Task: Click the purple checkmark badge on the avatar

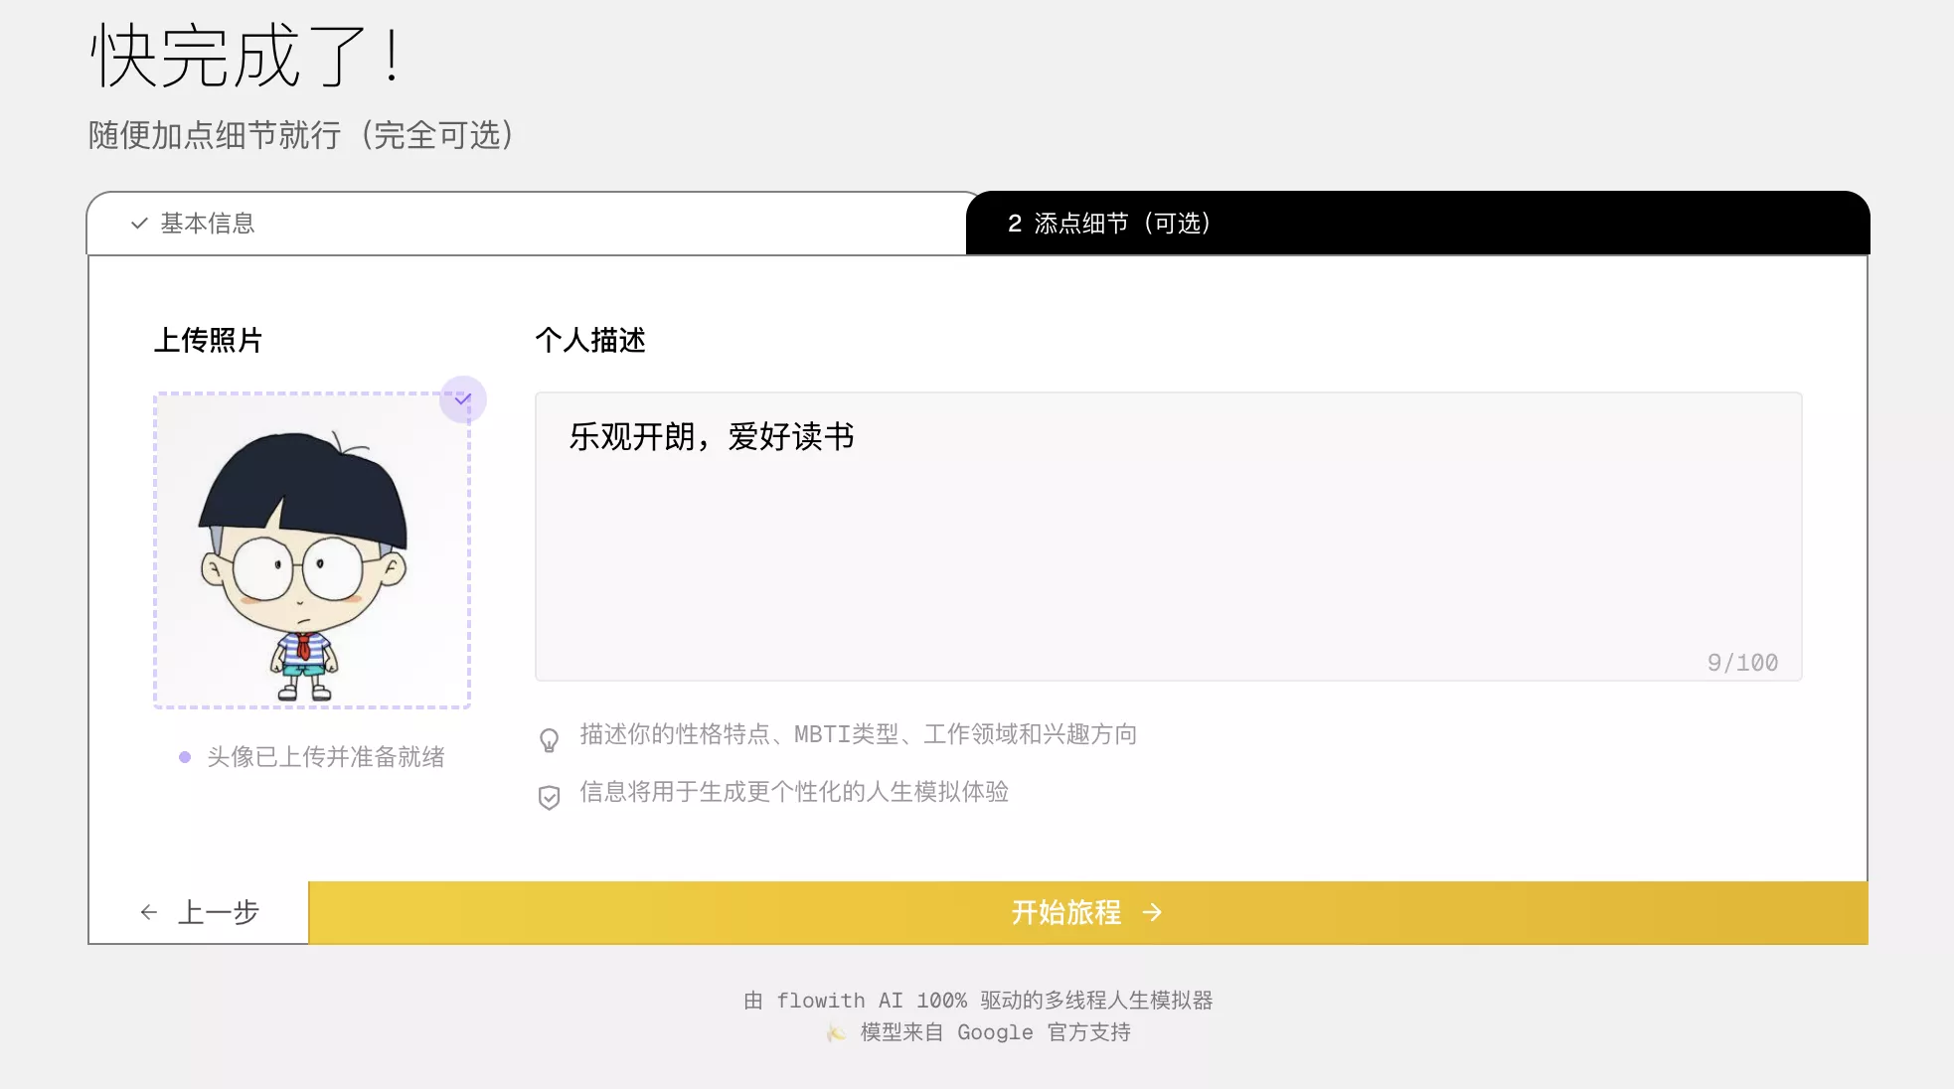Action: [463, 398]
